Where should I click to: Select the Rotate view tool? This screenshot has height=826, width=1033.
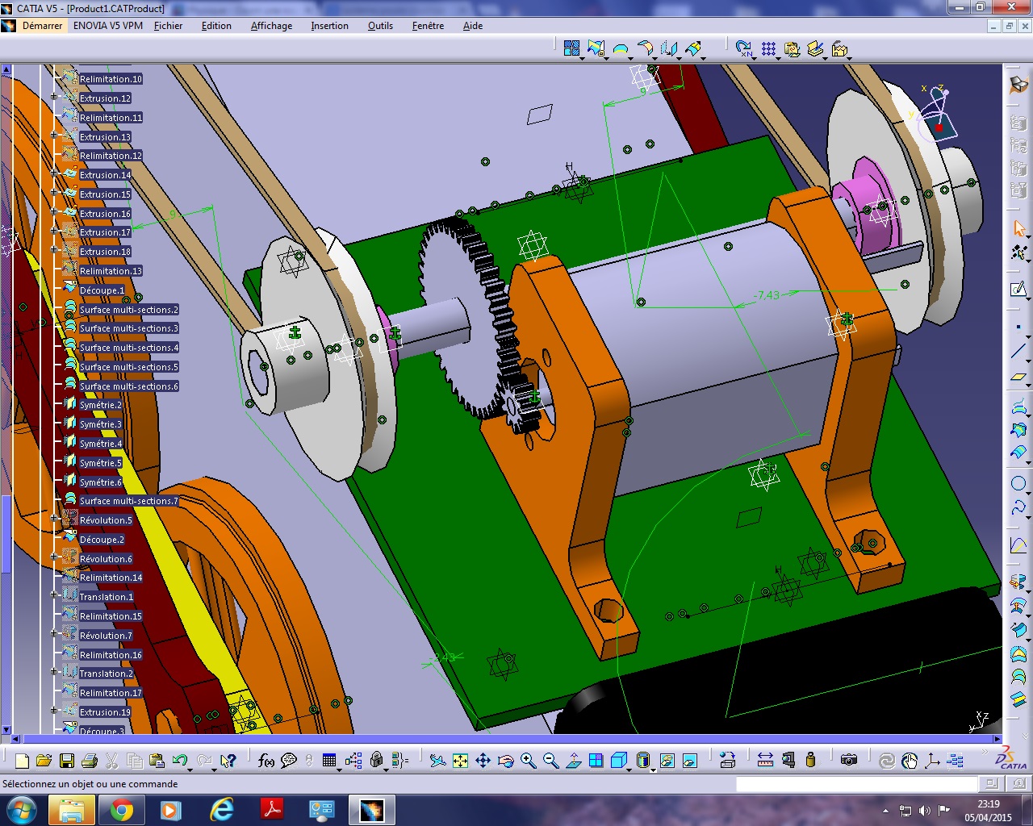tap(505, 761)
